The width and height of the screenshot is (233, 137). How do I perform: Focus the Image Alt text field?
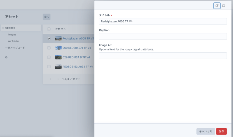point(163,56)
